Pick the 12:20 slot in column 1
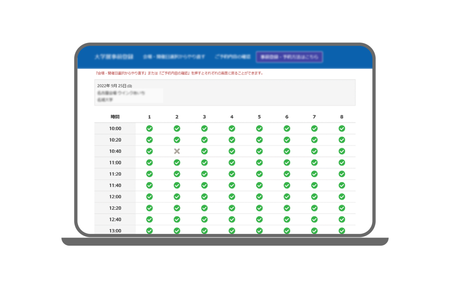Screen dimensions: 450x288 (149, 208)
